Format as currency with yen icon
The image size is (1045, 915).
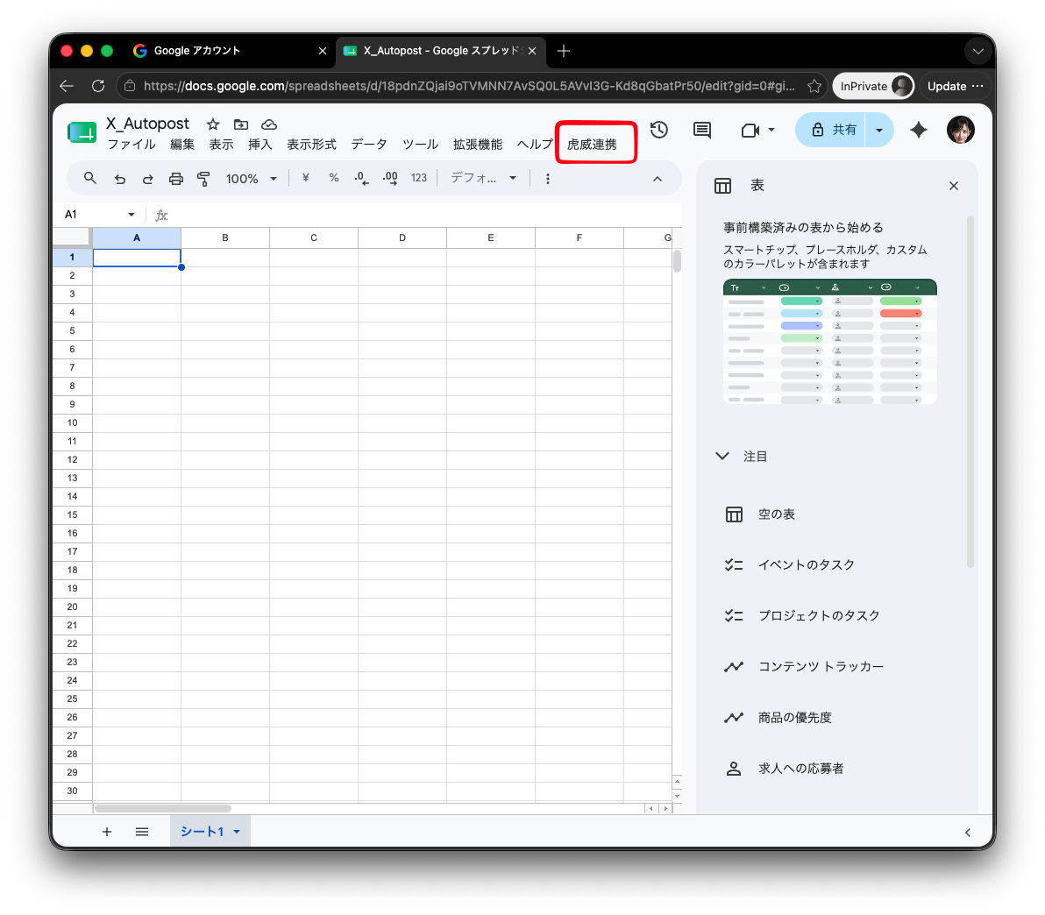pyautogui.click(x=305, y=178)
